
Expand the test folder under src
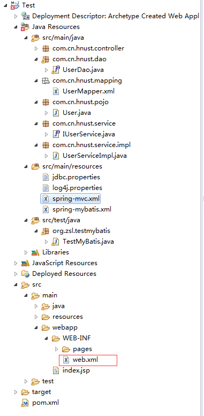point(26,382)
